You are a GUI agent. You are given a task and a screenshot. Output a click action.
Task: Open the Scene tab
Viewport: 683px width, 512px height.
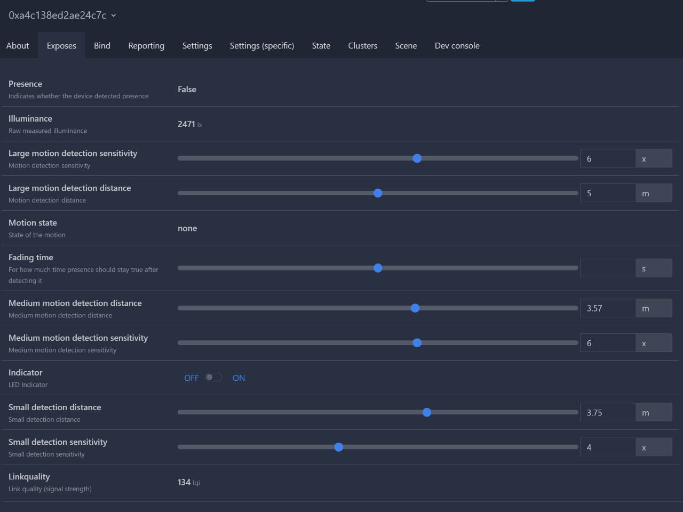[x=406, y=45]
